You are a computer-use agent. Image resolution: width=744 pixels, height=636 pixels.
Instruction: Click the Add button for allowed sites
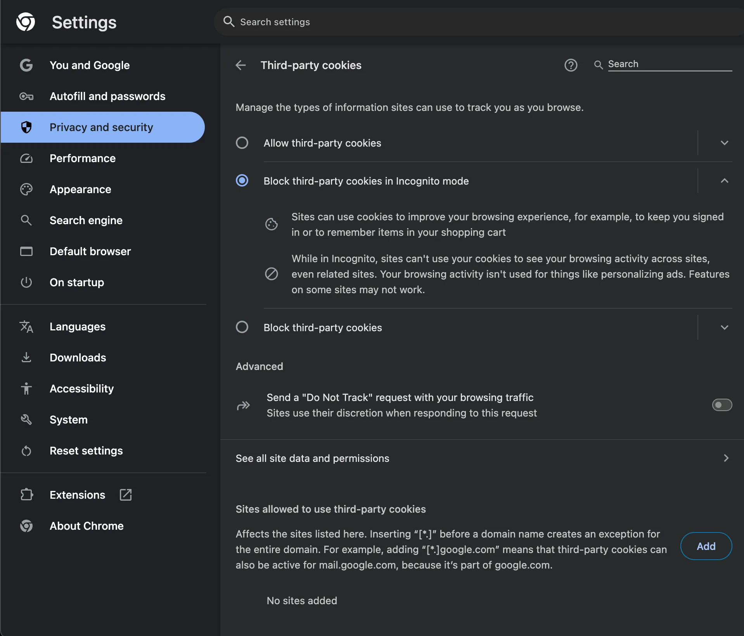pos(706,546)
